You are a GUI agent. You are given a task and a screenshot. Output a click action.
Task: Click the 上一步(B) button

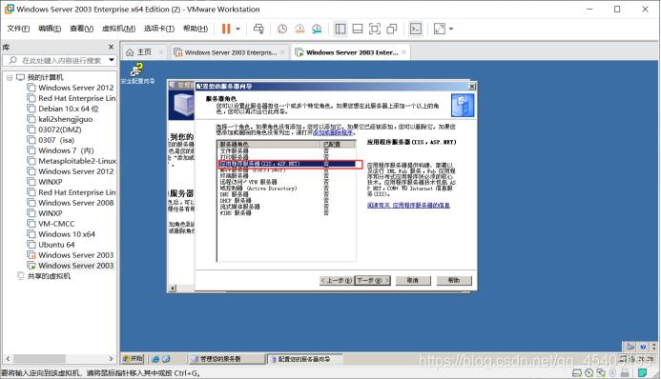[337, 281]
